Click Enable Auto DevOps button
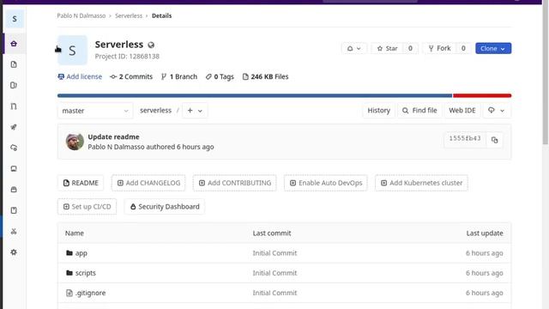The width and height of the screenshot is (549, 309). 326,183
